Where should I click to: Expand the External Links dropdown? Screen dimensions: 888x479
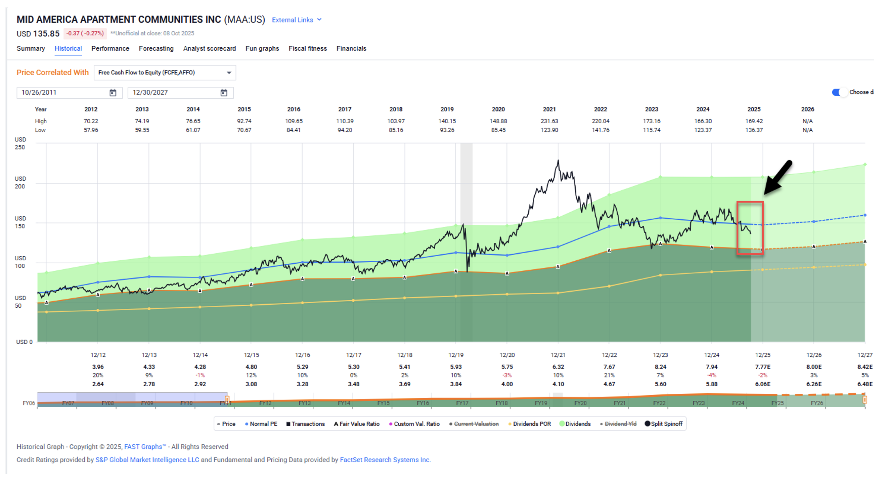(x=292, y=20)
